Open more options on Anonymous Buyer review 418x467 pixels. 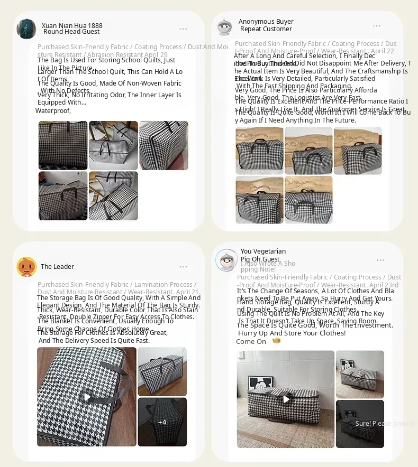(377, 26)
